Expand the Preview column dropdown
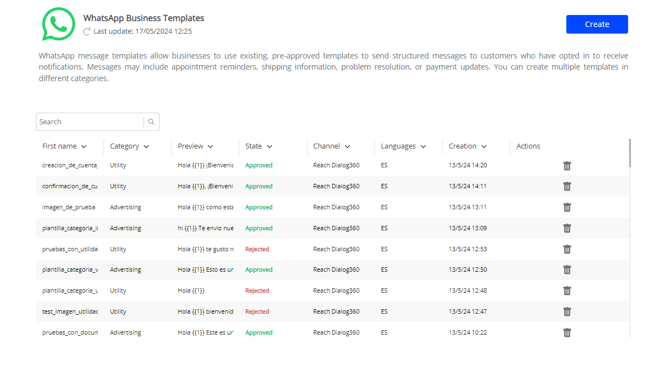This screenshot has width=668, height=381. [211, 147]
